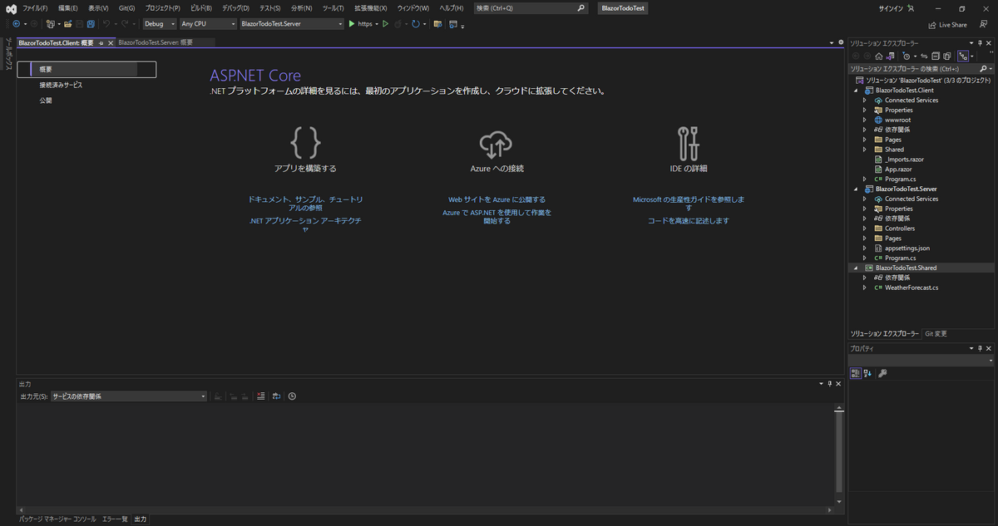
Task: Close the BlazorTodoTest.Client overview tab
Action: coord(111,42)
